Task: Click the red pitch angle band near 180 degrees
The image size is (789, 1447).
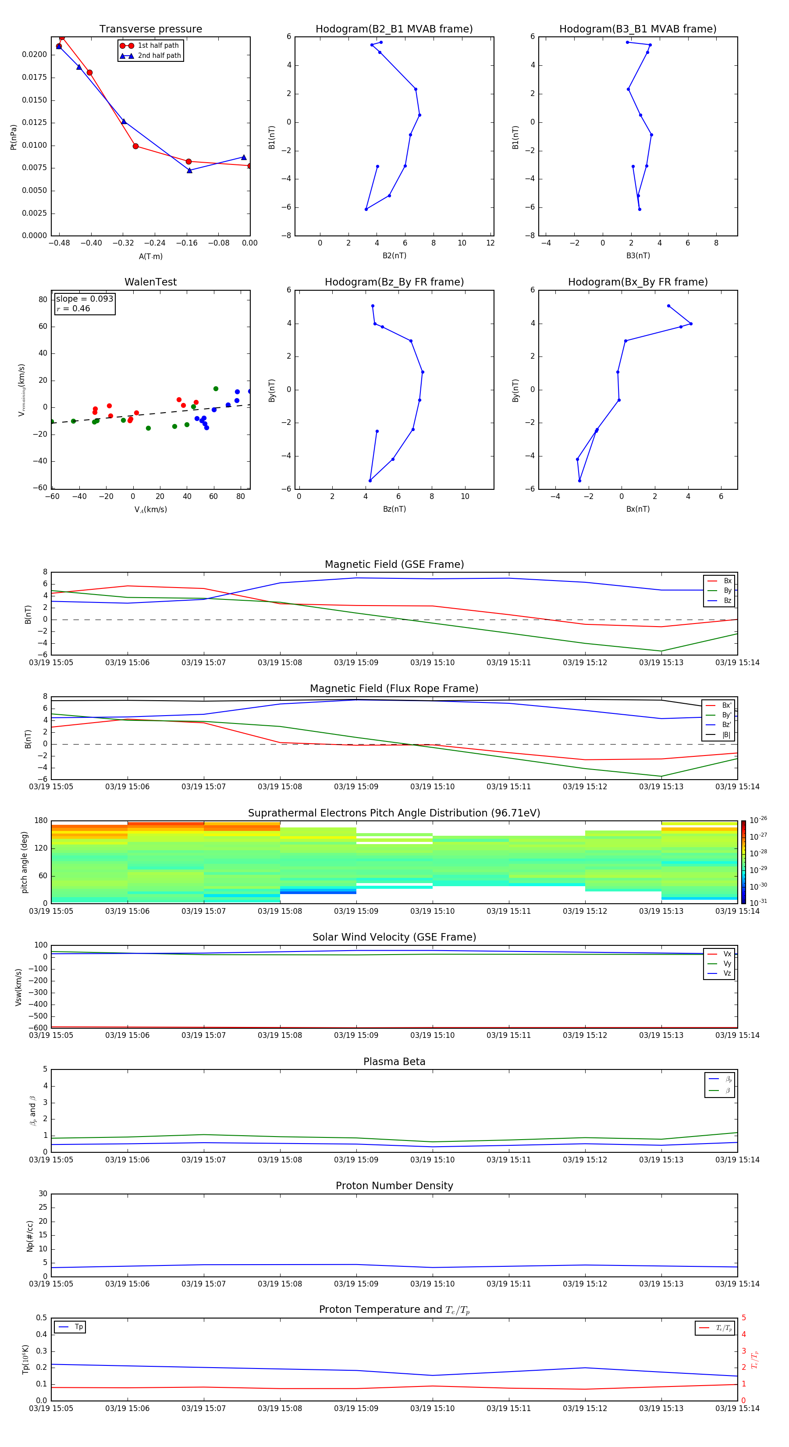Action: click(x=166, y=823)
